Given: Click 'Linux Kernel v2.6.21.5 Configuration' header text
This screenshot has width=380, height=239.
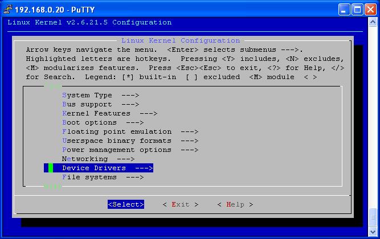Looking at the screenshot, I should pyautogui.click(x=89, y=23).
